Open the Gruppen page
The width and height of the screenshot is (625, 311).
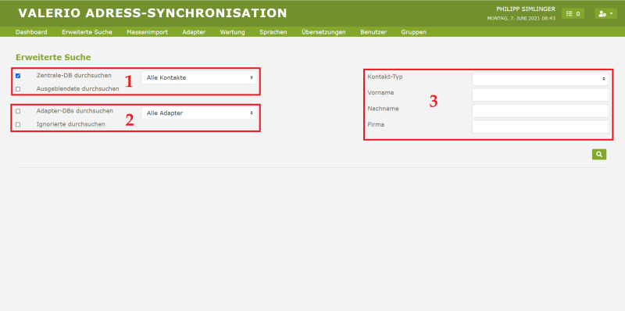click(414, 32)
